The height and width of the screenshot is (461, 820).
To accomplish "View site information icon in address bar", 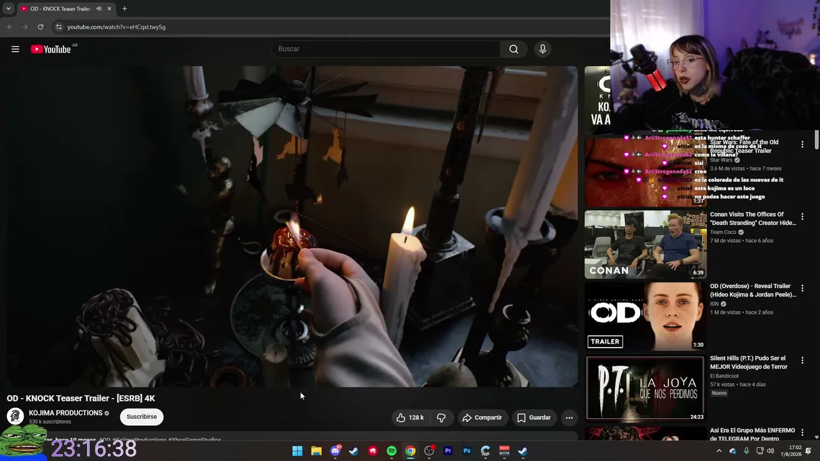I will click(x=58, y=27).
